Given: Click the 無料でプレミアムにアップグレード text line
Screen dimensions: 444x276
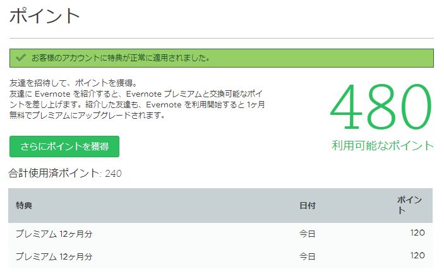Looking at the screenshot, I should [87, 116].
